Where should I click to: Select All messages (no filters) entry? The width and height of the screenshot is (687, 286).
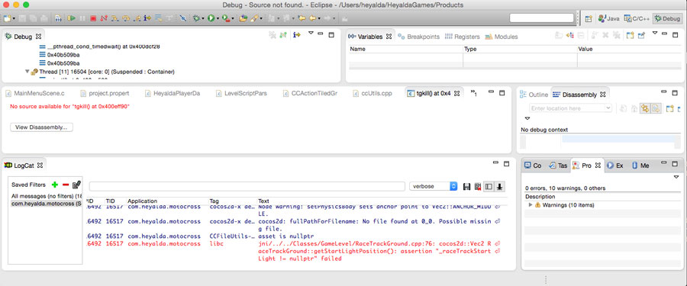tap(46, 196)
